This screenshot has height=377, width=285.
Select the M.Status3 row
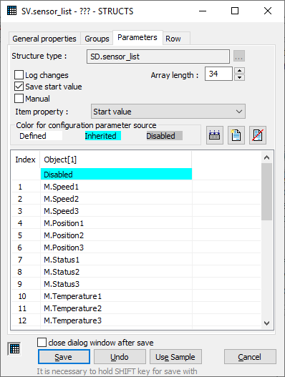tap(136, 284)
